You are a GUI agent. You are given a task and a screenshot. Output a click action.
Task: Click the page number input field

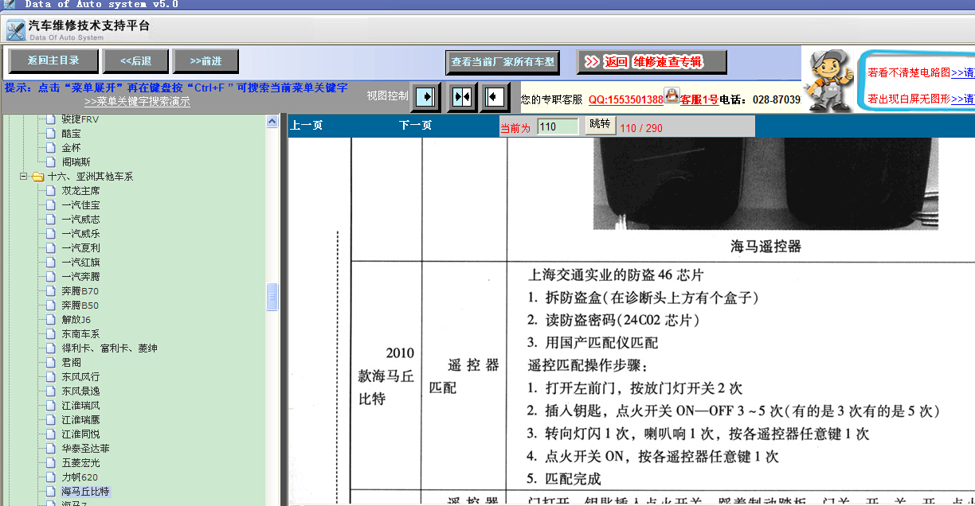(558, 127)
